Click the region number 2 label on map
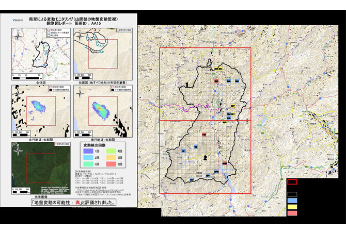 pos(205,157)
